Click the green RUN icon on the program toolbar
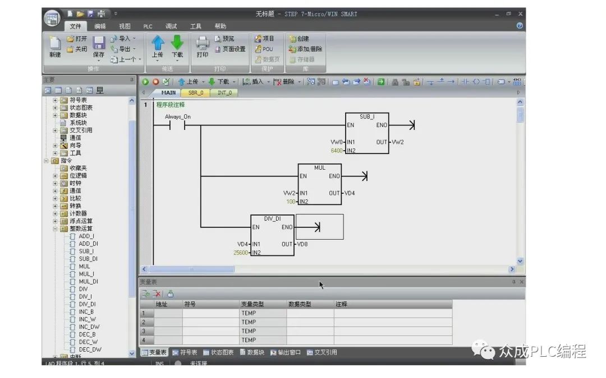 click(x=144, y=81)
